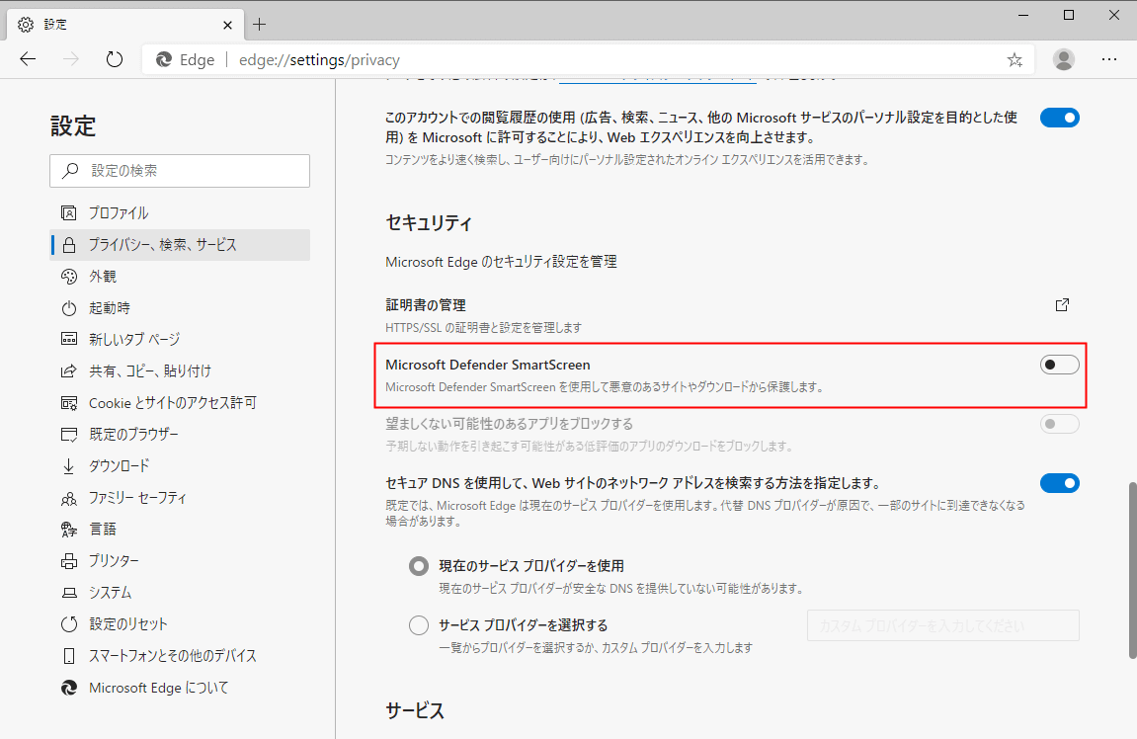Click the 共有、コピー、貼り付け share icon

click(x=69, y=371)
